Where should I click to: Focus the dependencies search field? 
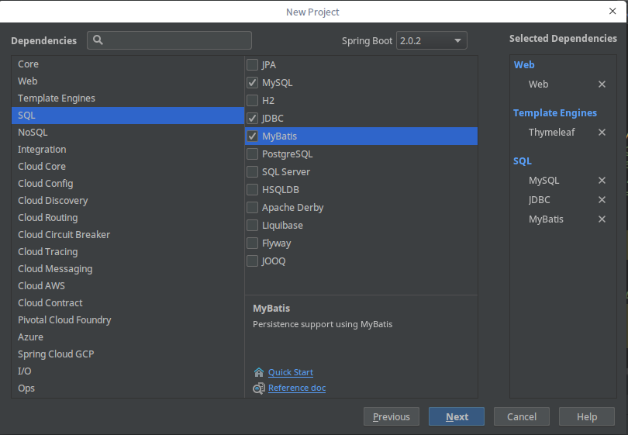170,40
